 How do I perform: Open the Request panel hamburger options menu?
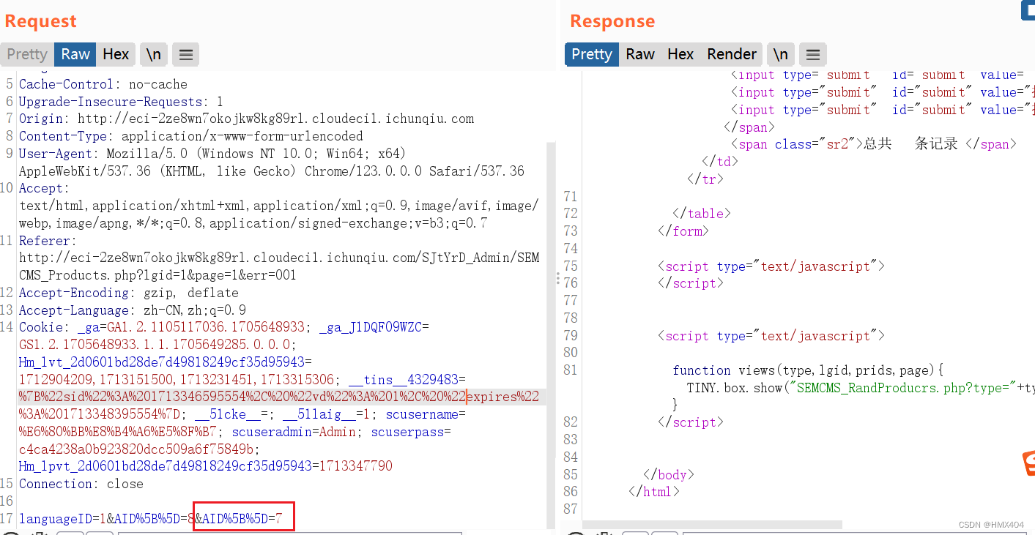click(x=186, y=54)
